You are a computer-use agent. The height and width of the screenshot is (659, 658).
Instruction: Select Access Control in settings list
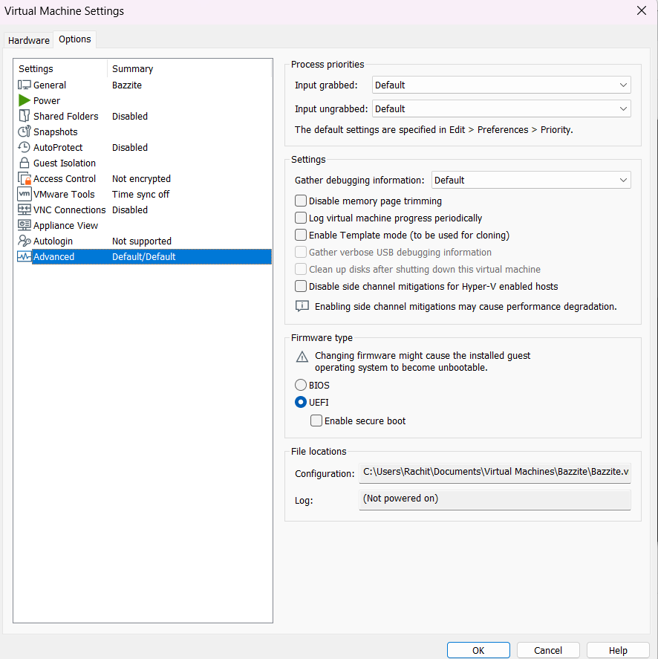click(65, 178)
